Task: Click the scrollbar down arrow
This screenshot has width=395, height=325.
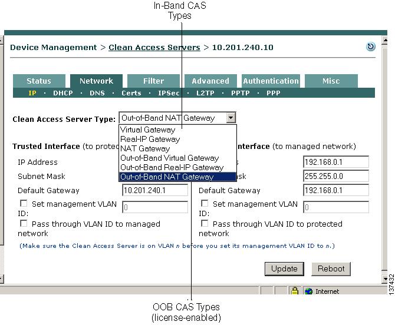Action: [384, 278]
